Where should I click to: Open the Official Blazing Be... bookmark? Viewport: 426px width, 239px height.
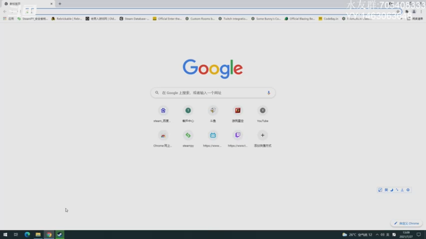(x=300, y=19)
